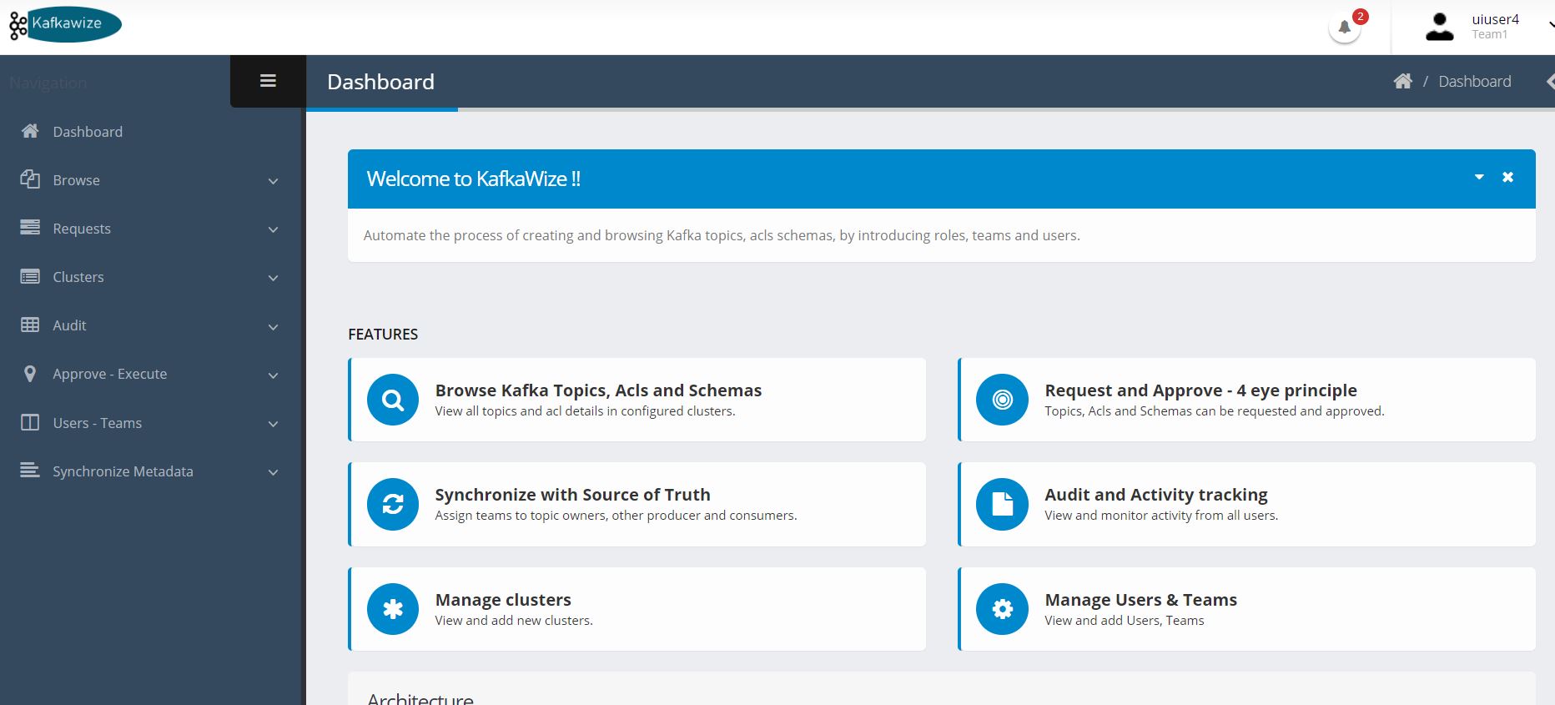Image resolution: width=1555 pixels, height=705 pixels.
Task: Click the Kafkawize logo
Action: tap(65, 24)
